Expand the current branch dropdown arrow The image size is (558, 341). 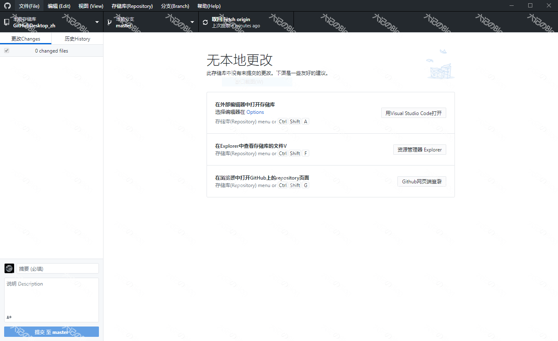192,22
